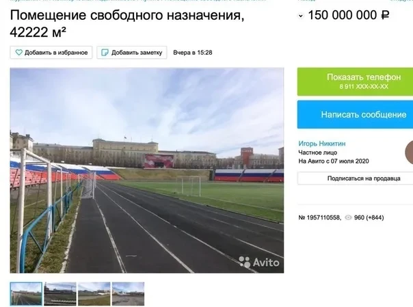The image size is (413, 307).
Task: Click Добавить заметку button
Action: pos(132,53)
